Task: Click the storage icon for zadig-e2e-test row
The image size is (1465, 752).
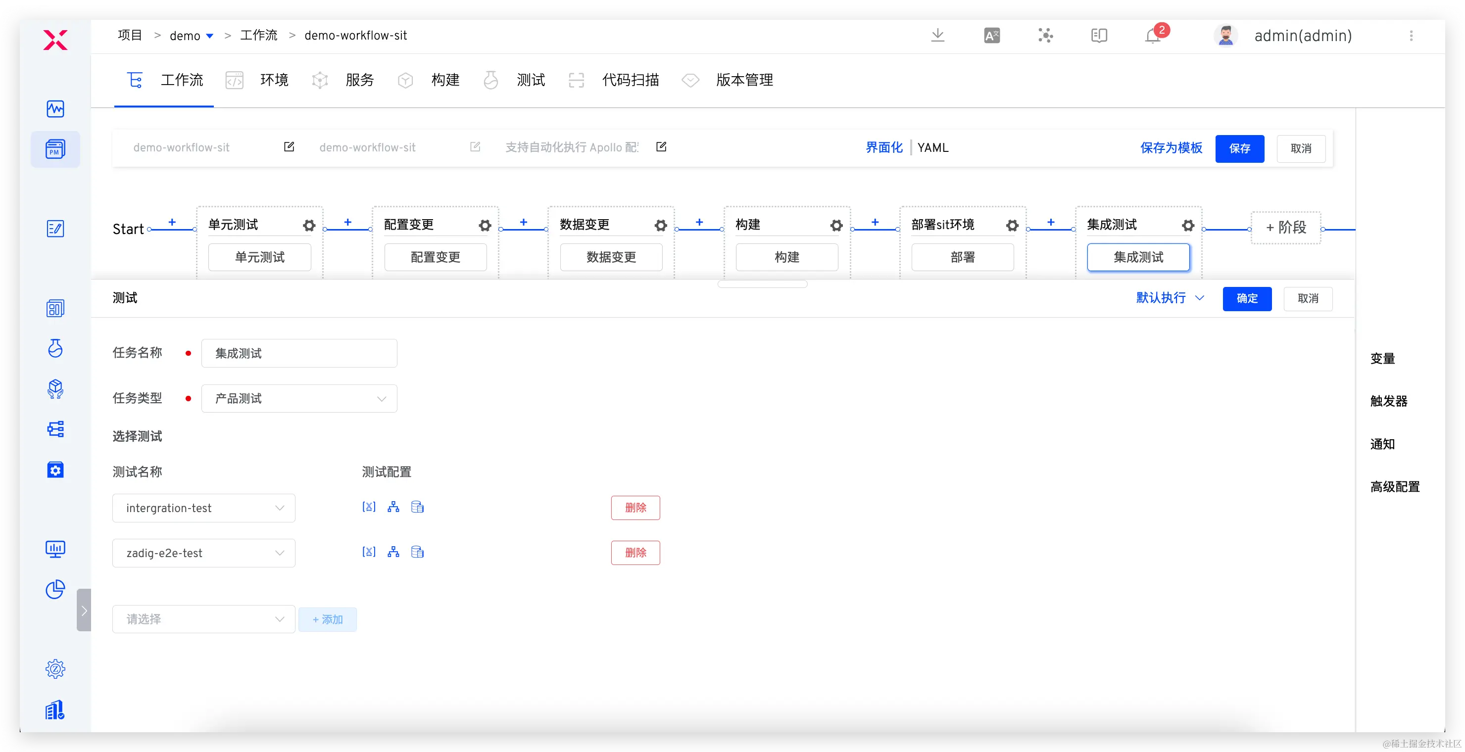Action: (x=417, y=552)
